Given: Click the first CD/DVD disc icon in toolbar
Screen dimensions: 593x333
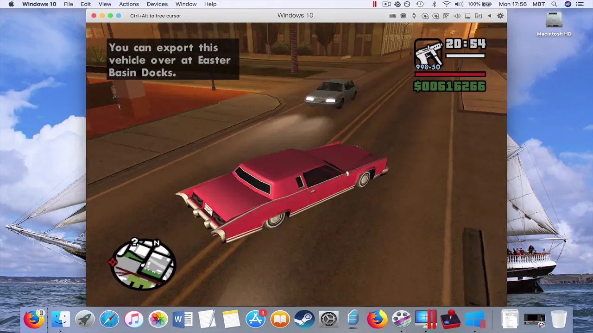Looking at the screenshot, I should [425, 16].
